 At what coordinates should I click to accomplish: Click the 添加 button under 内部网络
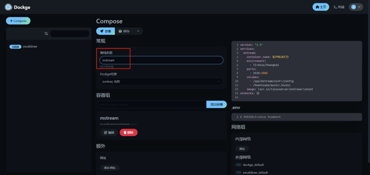pyautogui.click(x=242, y=149)
